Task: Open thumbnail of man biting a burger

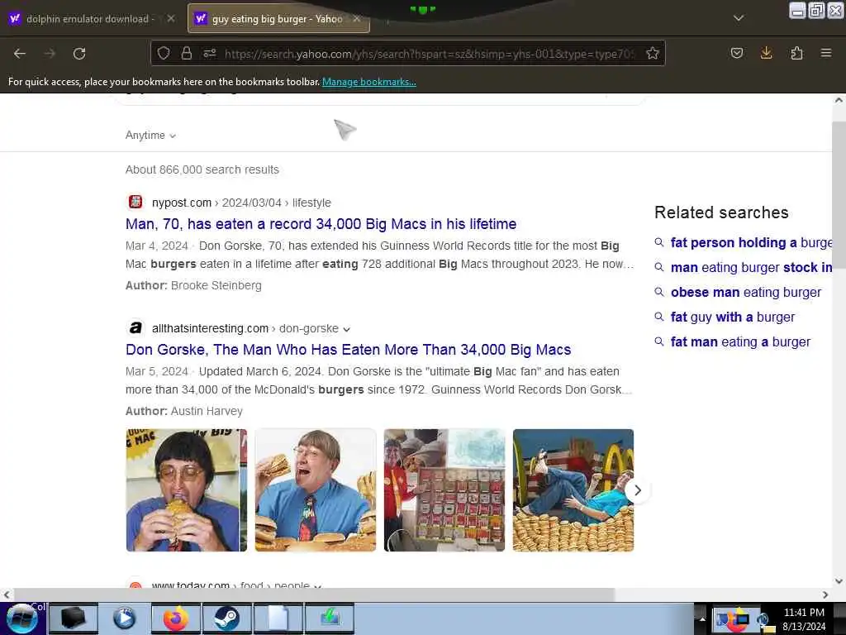Action: pos(186,490)
